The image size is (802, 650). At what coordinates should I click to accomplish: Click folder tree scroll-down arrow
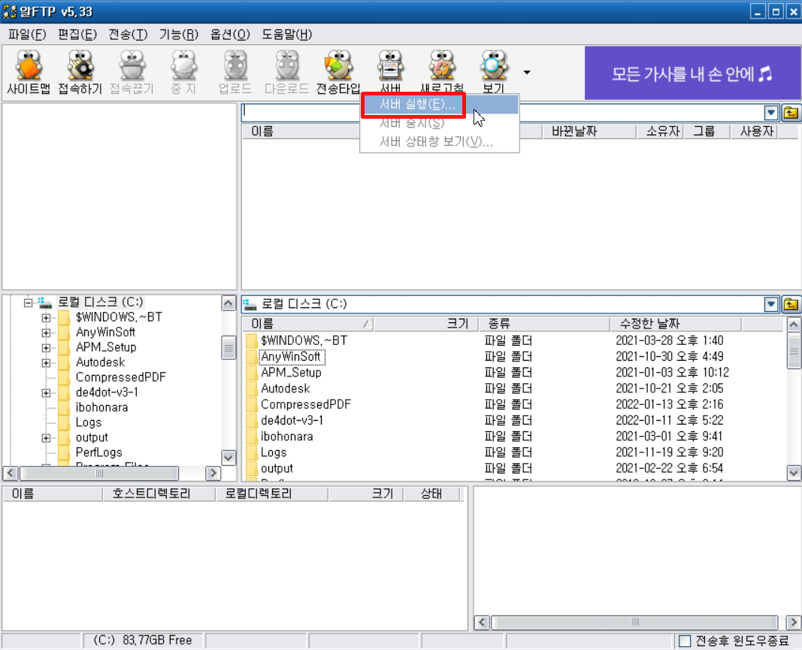[228, 457]
